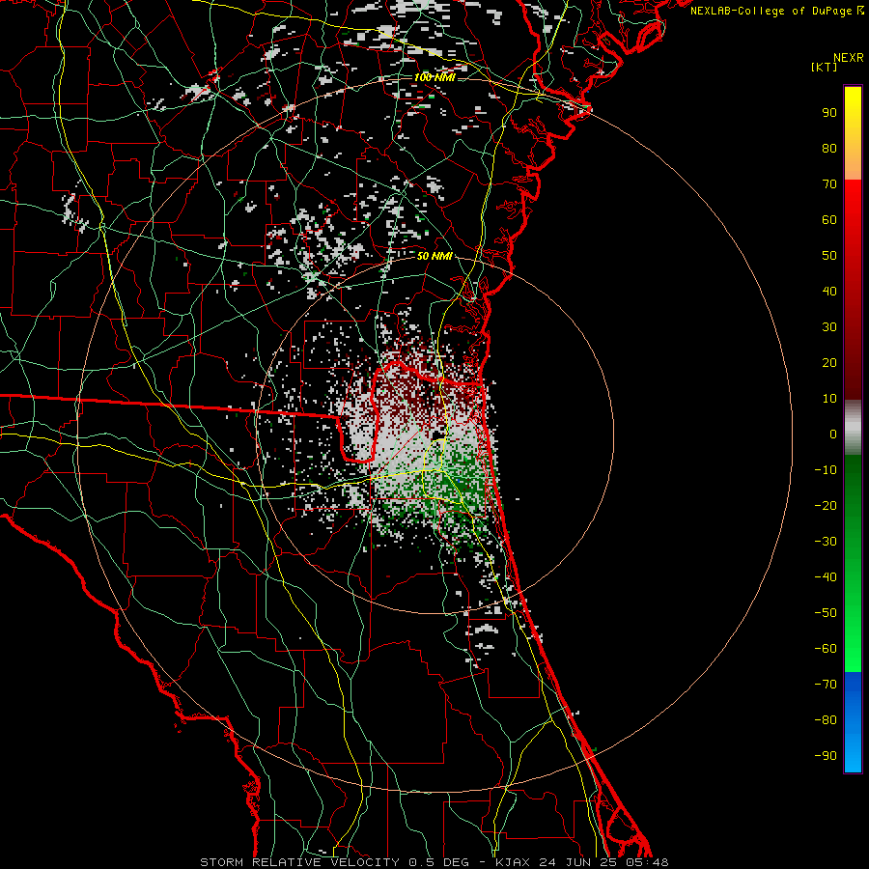Click the KT units label above the scale
Screen dimensions: 869x869
[825, 67]
